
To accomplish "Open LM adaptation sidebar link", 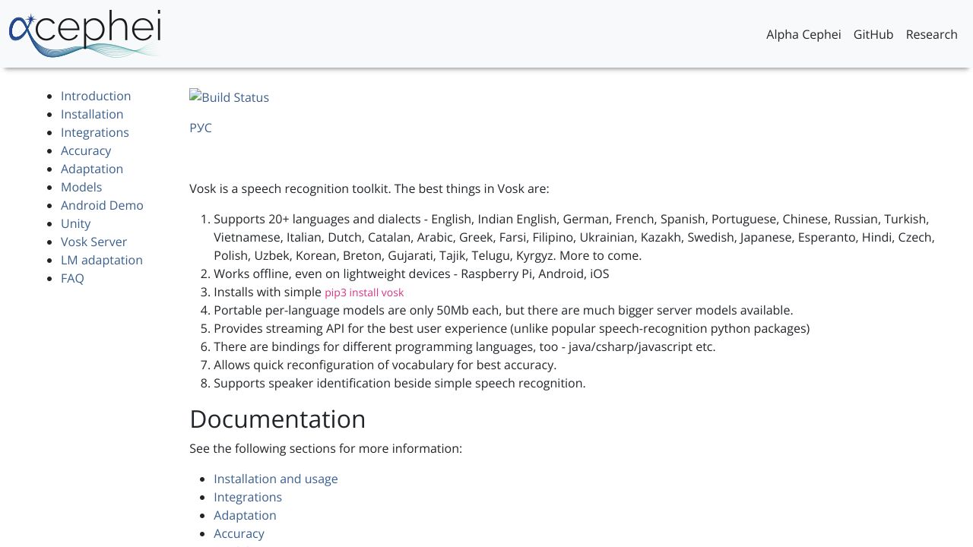I will coord(102,260).
